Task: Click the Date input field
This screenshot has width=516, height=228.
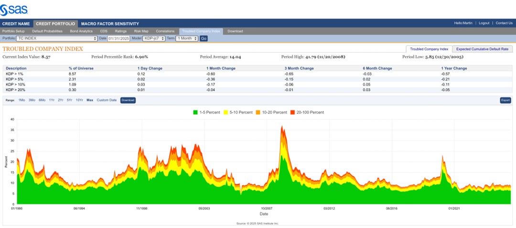Action: [x=118, y=38]
